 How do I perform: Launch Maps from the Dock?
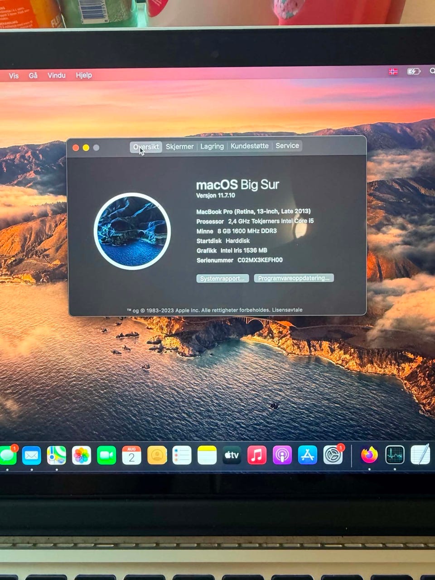[57, 455]
